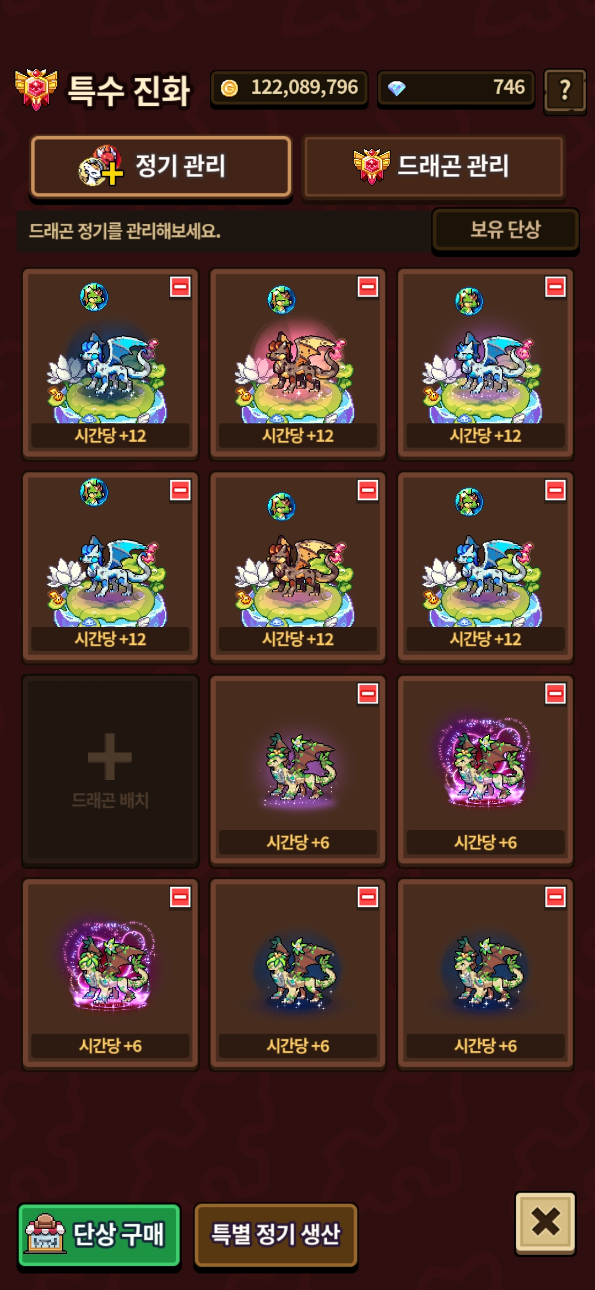This screenshot has height=1290, width=595.
Task: Tap the red minus on the top-right dragon slot
Action: (555, 287)
